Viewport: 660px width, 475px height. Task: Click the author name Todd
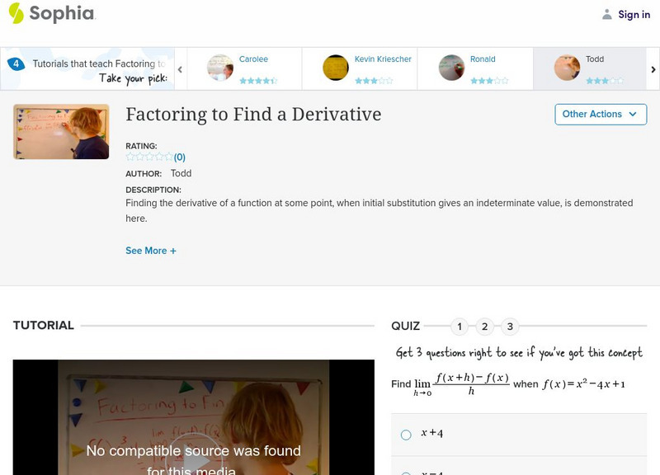[x=181, y=173]
